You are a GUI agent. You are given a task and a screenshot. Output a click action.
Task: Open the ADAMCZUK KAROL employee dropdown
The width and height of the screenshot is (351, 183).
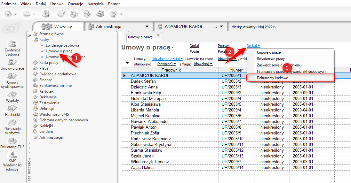(x=221, y=27)
